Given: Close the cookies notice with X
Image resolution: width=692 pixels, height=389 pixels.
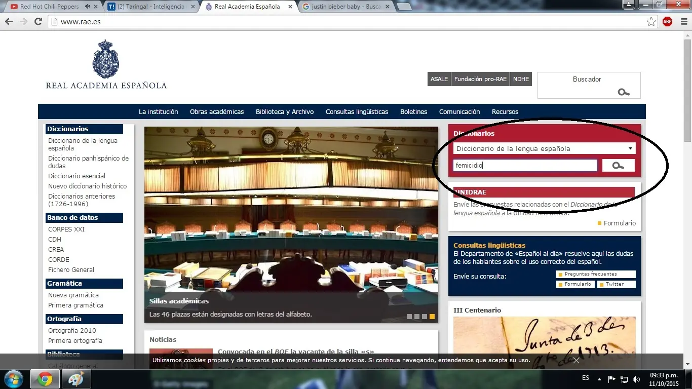Looking at the screenshot, I should pyautogui.click(x=576, y=361).
